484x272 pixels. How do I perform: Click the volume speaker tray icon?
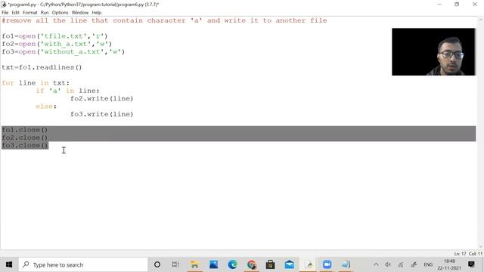pos(388,264)
